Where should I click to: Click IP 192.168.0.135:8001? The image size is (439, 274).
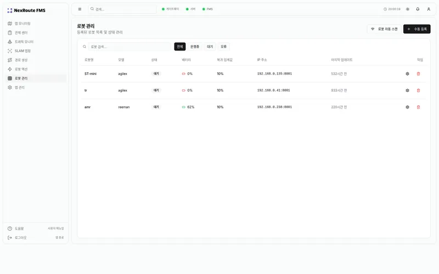tap(274, 74)
